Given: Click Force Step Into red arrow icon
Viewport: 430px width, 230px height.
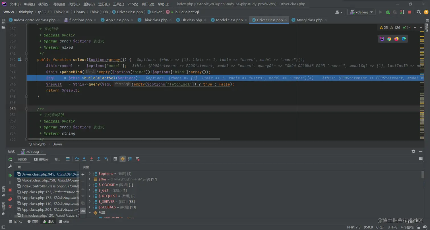Looking at the screenshot, I should [x=92, y=159].
